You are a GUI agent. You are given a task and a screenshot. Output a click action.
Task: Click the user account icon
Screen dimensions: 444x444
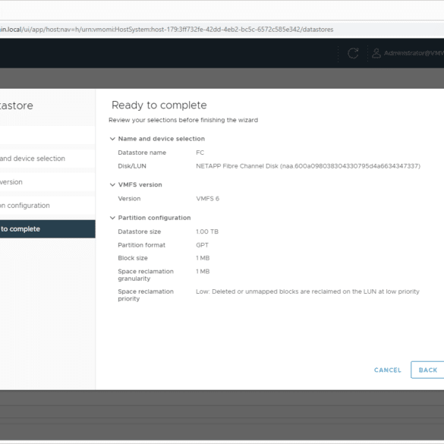(x=376, y=53)
